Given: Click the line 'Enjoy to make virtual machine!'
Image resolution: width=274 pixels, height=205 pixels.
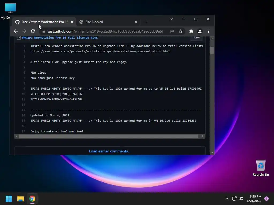Looking at the screenshot, I should click(x=57, y=131).
